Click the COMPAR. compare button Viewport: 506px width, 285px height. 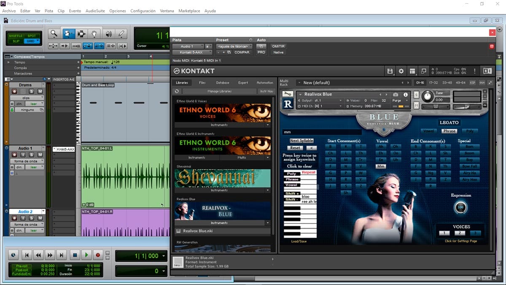point(242,52)
